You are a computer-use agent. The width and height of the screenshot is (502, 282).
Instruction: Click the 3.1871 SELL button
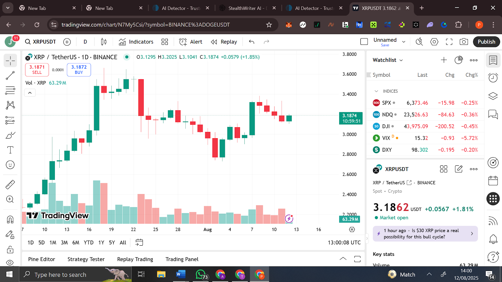(37, 70)
